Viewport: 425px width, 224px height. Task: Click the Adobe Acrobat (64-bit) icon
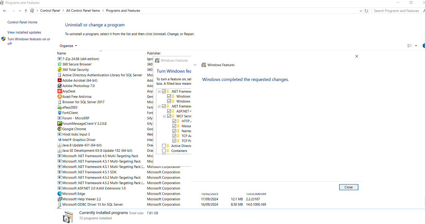(59, 80)
